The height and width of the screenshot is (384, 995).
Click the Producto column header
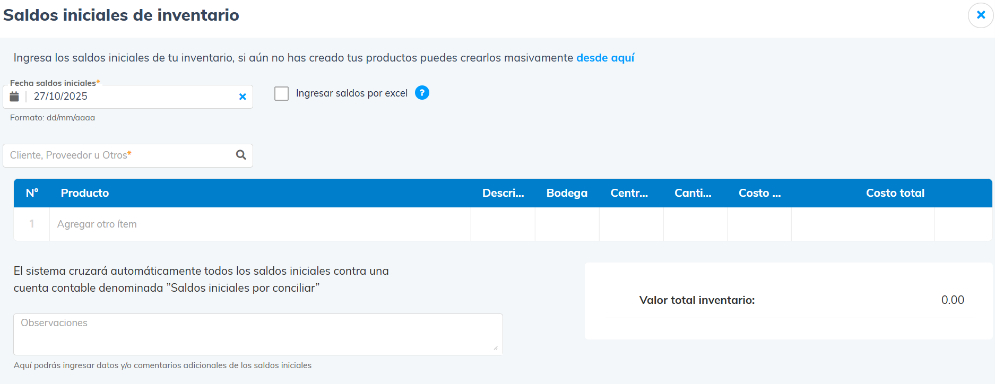[85, 193]
